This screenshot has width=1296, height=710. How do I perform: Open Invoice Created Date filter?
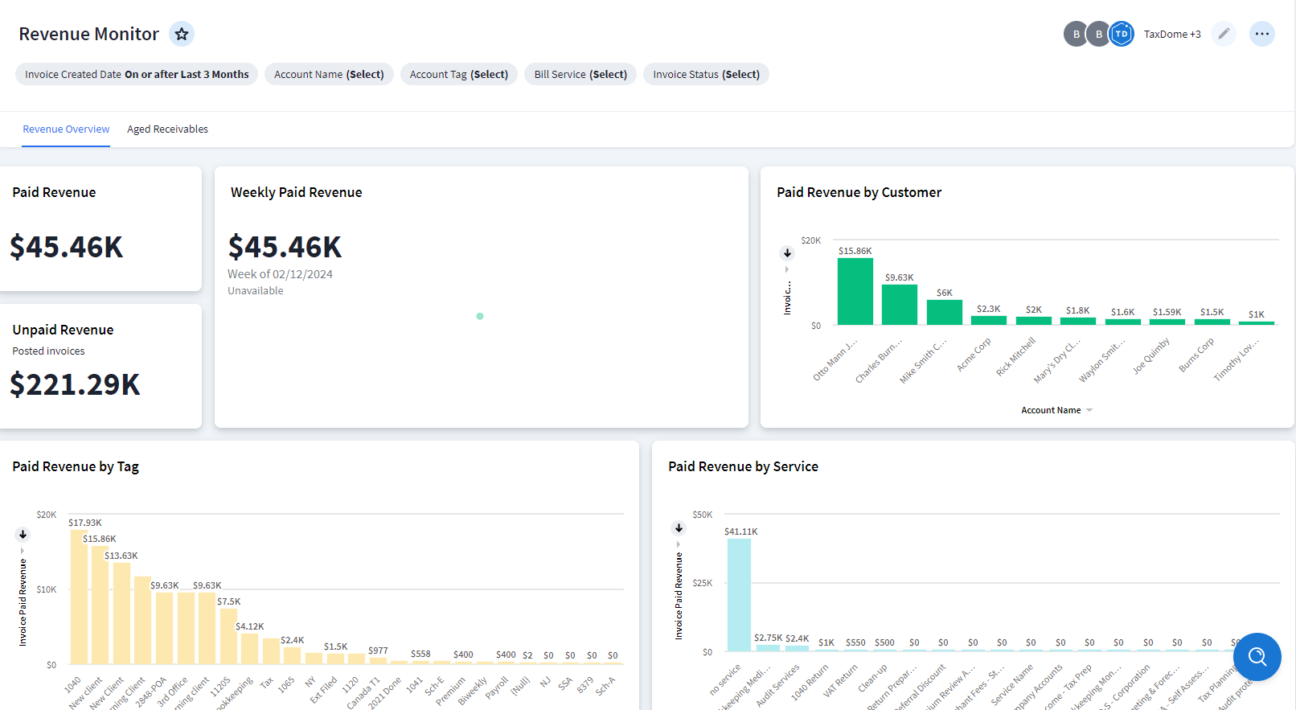[137, 74]
